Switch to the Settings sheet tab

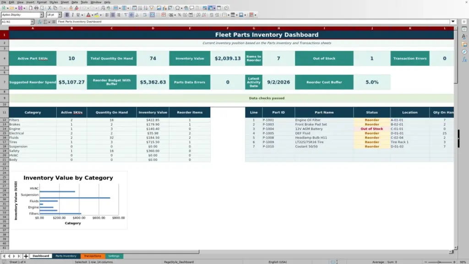(114, 256)
